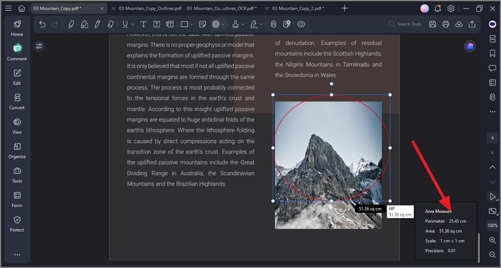Image resolution: width=501 pixels, height=268 pixels.
Task: Open the Stamp options dropdown arrow
Action: pos(243,24)
